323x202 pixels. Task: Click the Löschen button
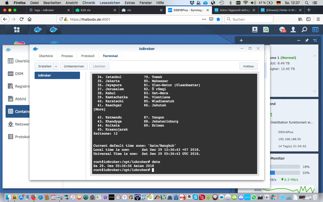(99, 66)
